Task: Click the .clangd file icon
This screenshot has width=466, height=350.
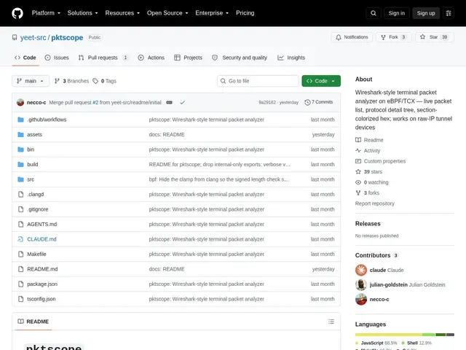Action: click(20, 195)
